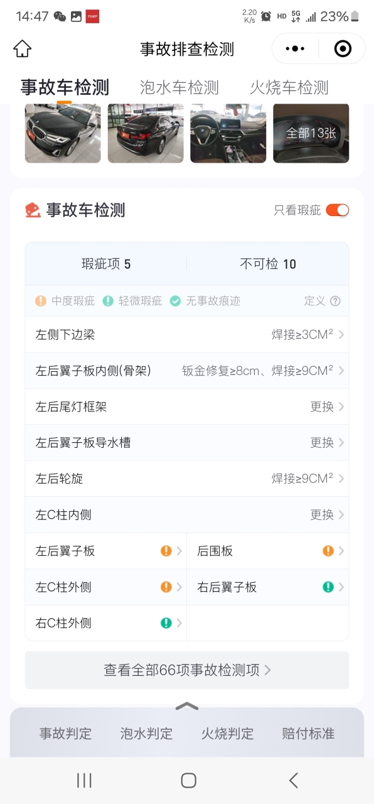Expand the 左后尾灯框架 更换 row
The width and height of the screenshot is (374, 804).
187,406
